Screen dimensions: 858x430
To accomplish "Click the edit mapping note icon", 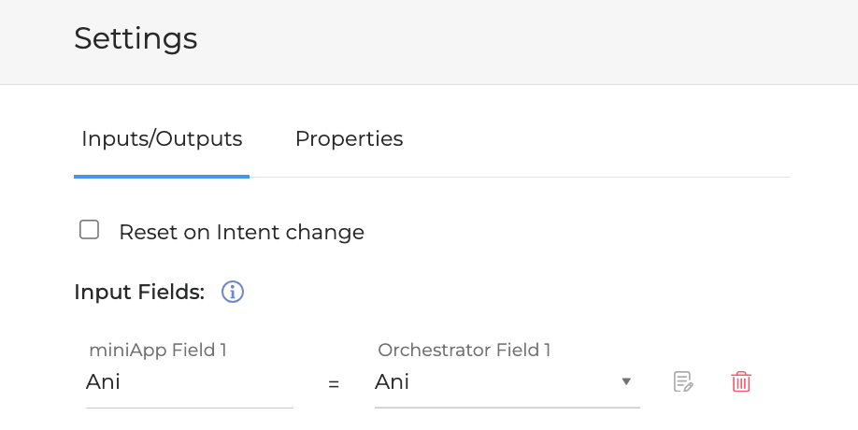I will coord(683,381).
